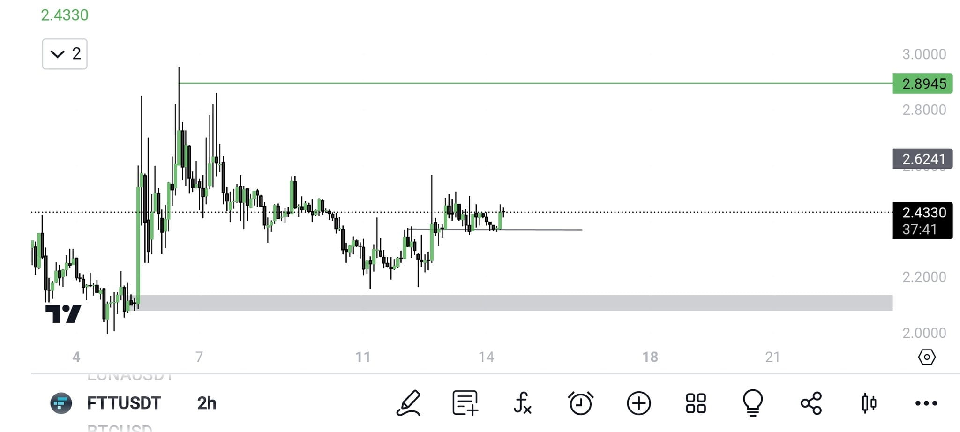The image size is (960, 432).
Task: Change chart style via the candlestick icon
Action: (x=869, y=402)
